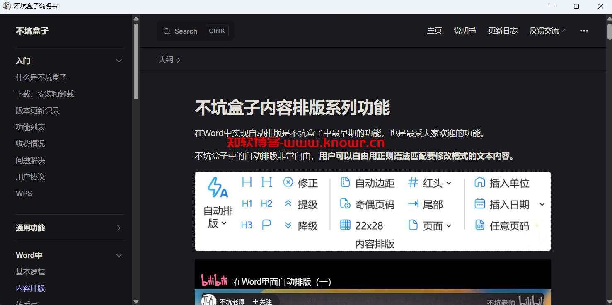Click the serif H heading icon
The width and height of the screenshot is (612, 305).
click(266, 182)
